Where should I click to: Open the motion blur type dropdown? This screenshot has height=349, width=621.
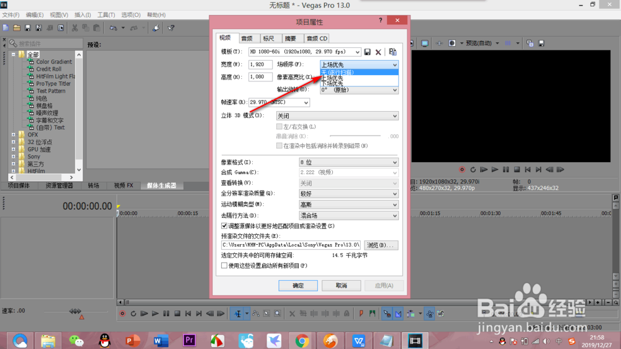[348, 204]
